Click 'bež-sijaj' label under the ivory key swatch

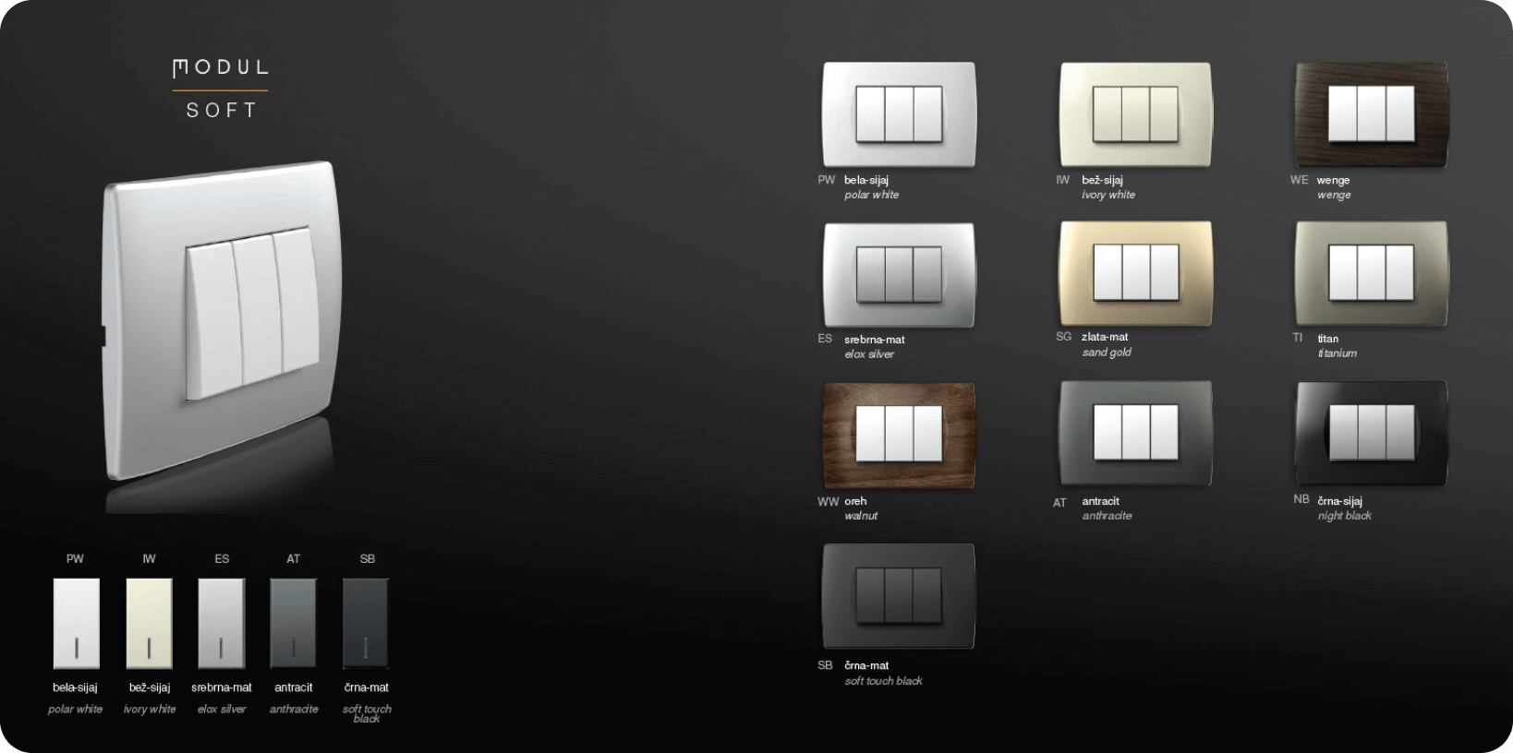[149, 687]
